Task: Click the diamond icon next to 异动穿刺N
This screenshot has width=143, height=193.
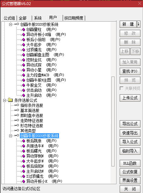Action: [24, 156]
